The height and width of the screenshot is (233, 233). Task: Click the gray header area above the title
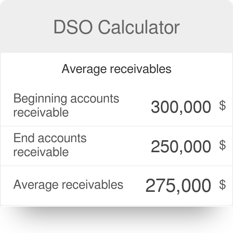coord(116,8)
